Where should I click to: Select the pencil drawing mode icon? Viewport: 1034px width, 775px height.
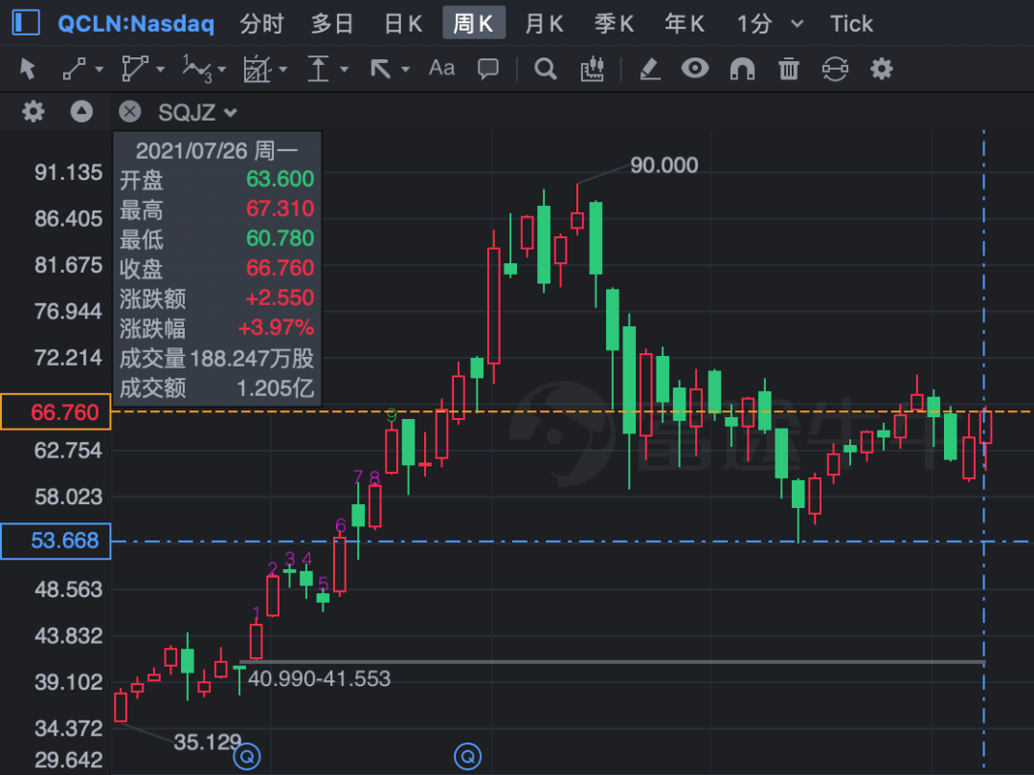650,68
